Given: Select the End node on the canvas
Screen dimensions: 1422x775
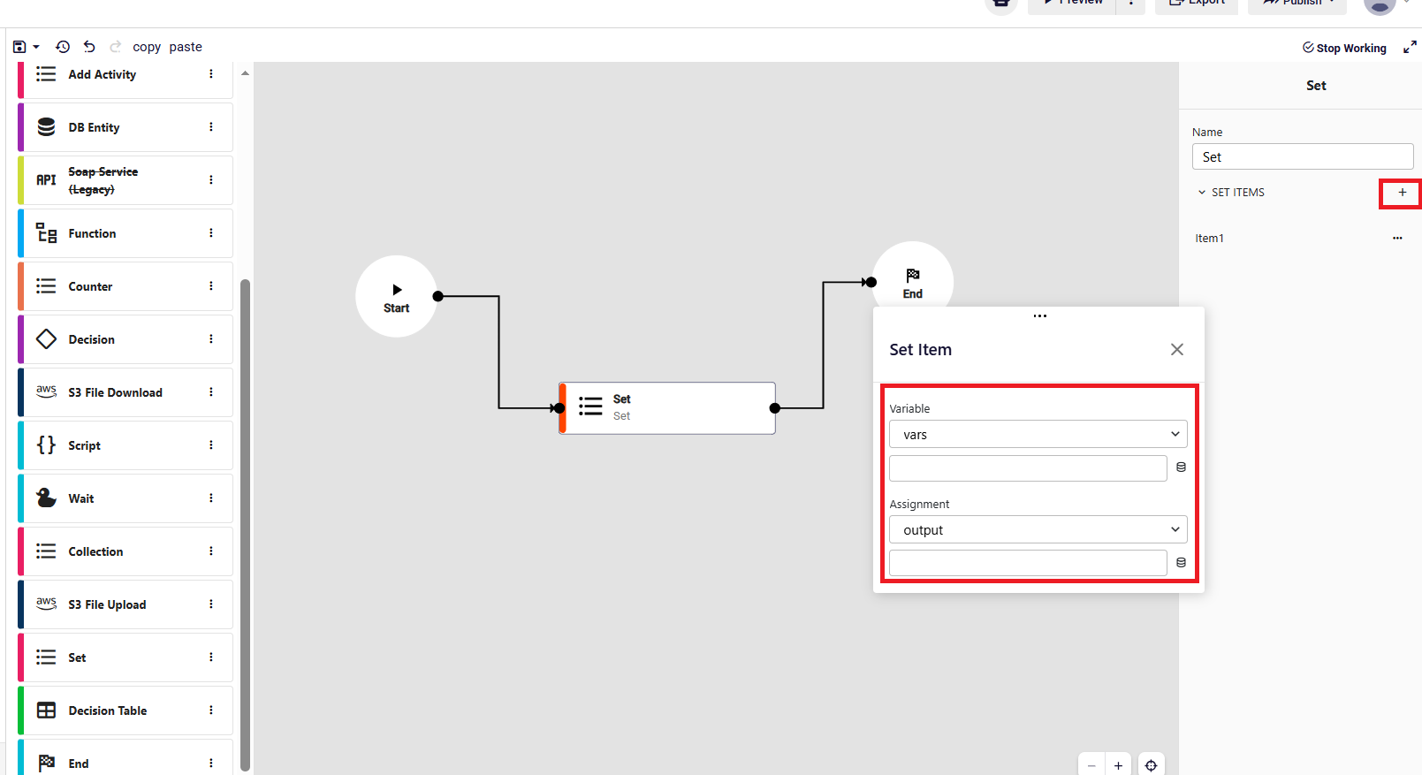Looking at the screenshot, I should [912, 276].
